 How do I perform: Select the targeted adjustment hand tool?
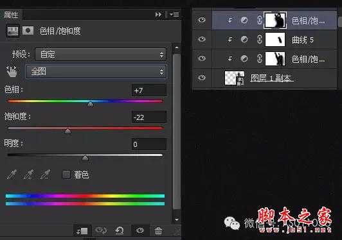(12, 71)
